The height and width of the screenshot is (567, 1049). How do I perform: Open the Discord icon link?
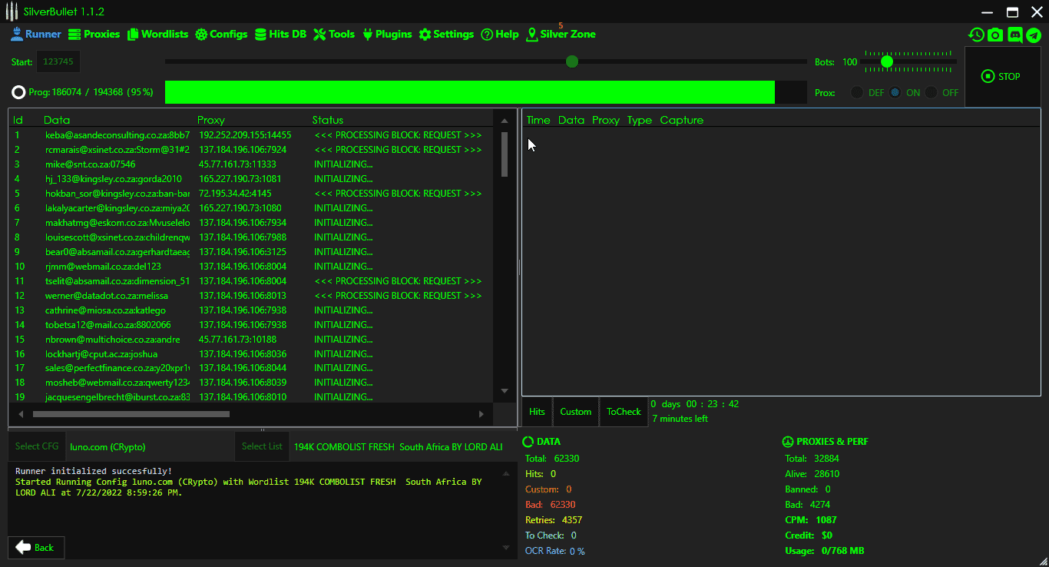pos(1014,35)
